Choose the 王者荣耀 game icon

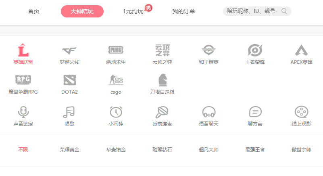coord(255,50)
